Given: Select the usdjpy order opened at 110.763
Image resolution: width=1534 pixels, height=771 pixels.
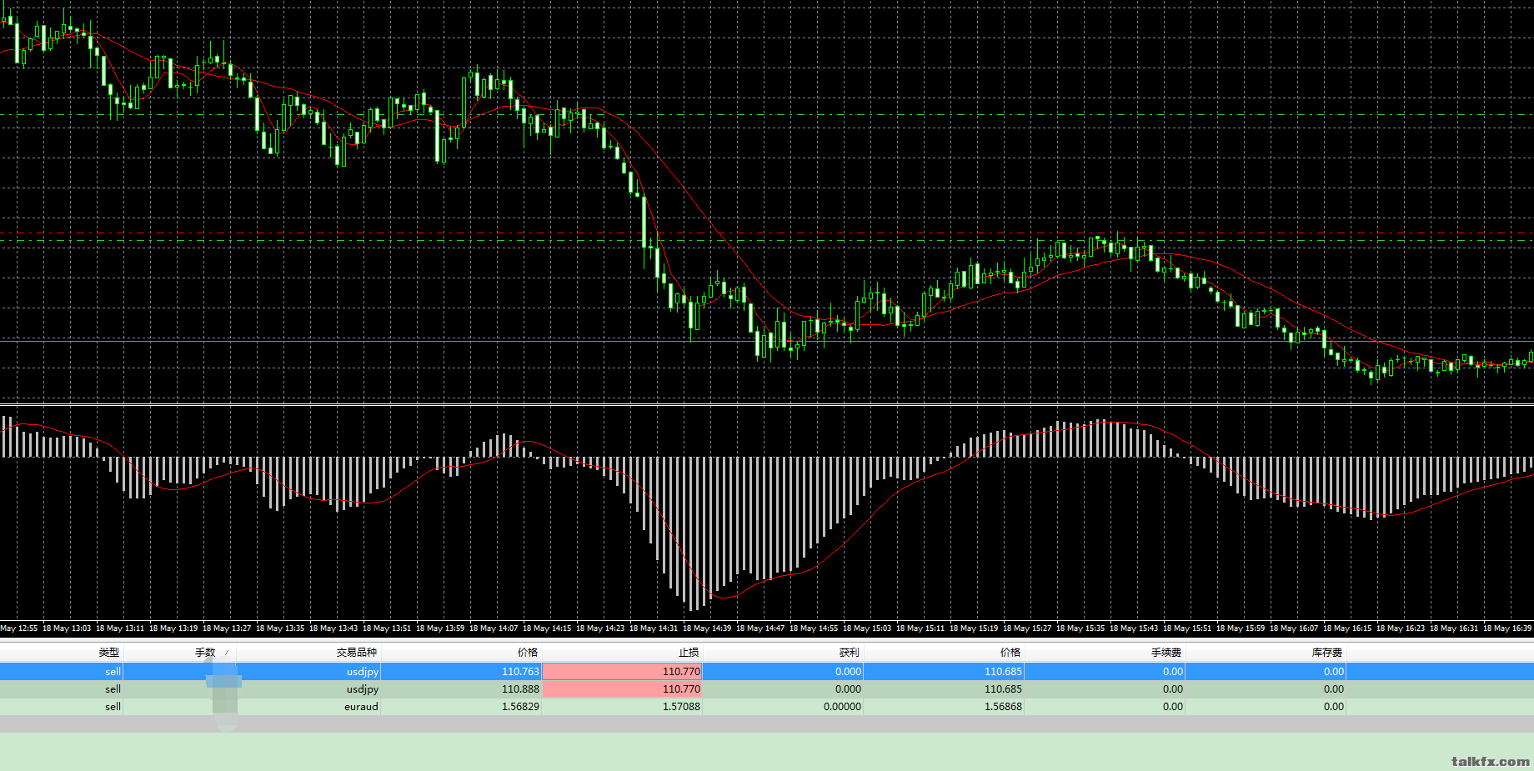Looking at the screenshot, I should (x=767, y=672).
